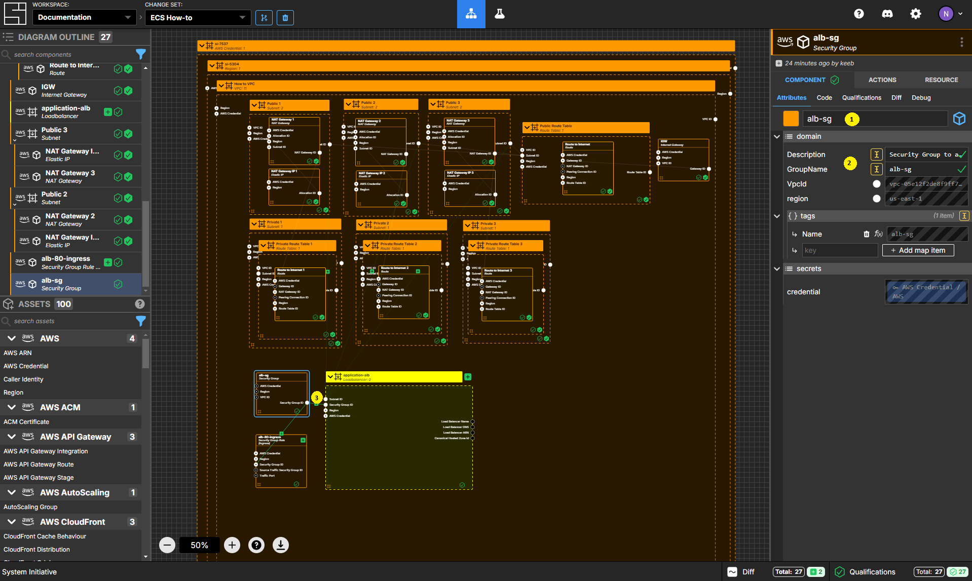Viewport: 972px width, 581px height.
Task: Open the Diff panel in status bar
Action: click(741, 572)
